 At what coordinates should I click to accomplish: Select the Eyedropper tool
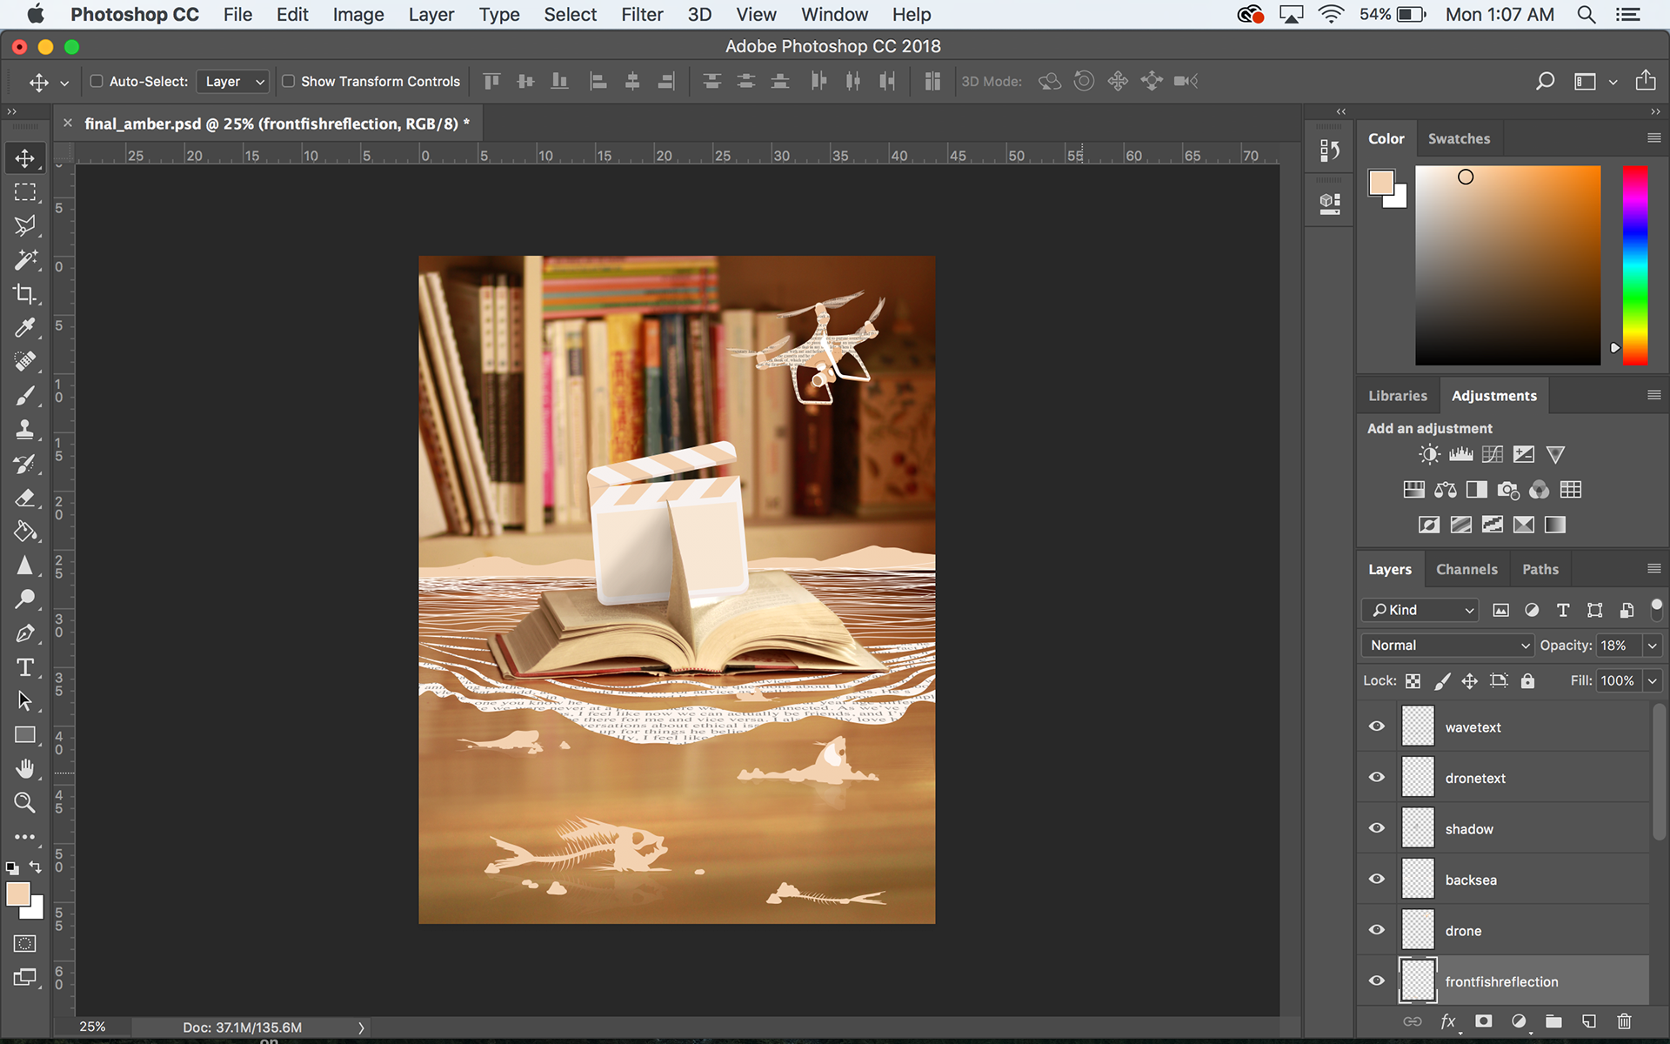coord(24,328)
